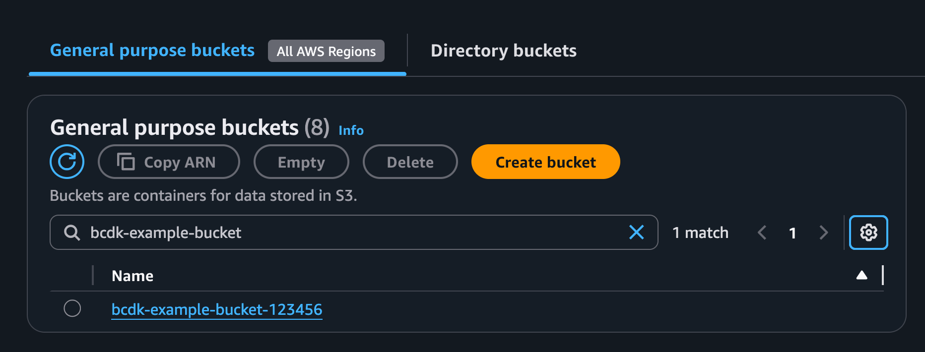Click the magnifying glass search icon
The width and height of the screenshot is (925, 352).
tap(71, 233)
